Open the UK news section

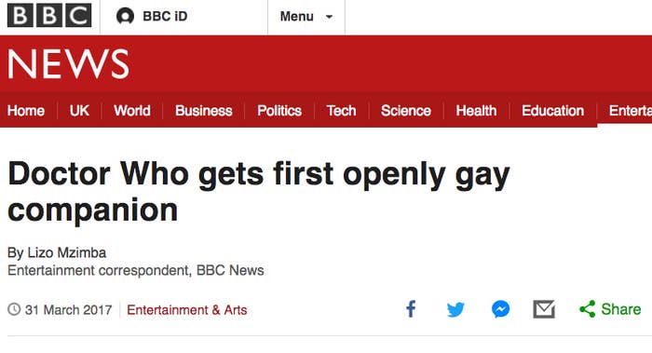pyautogui.click(x=79, y=111)
